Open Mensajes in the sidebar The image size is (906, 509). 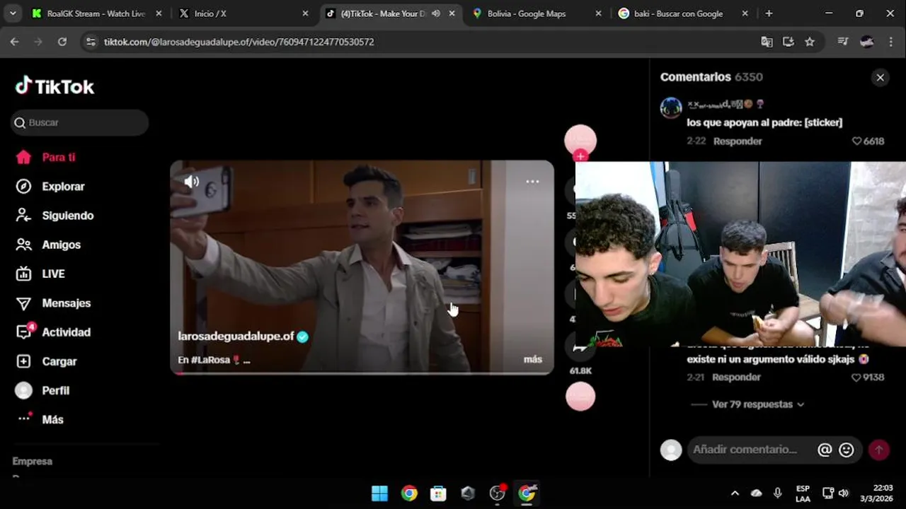pyautogui.click(x=53, y=303)
